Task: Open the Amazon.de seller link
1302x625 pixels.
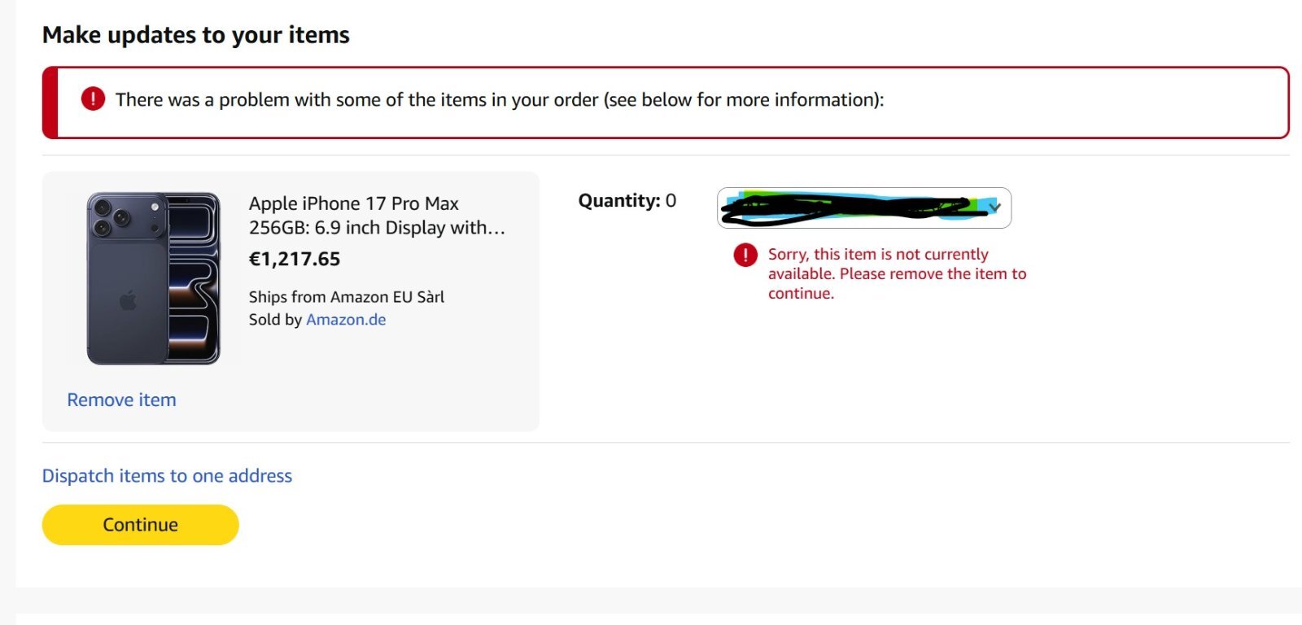Action: [x=346, y=320]
